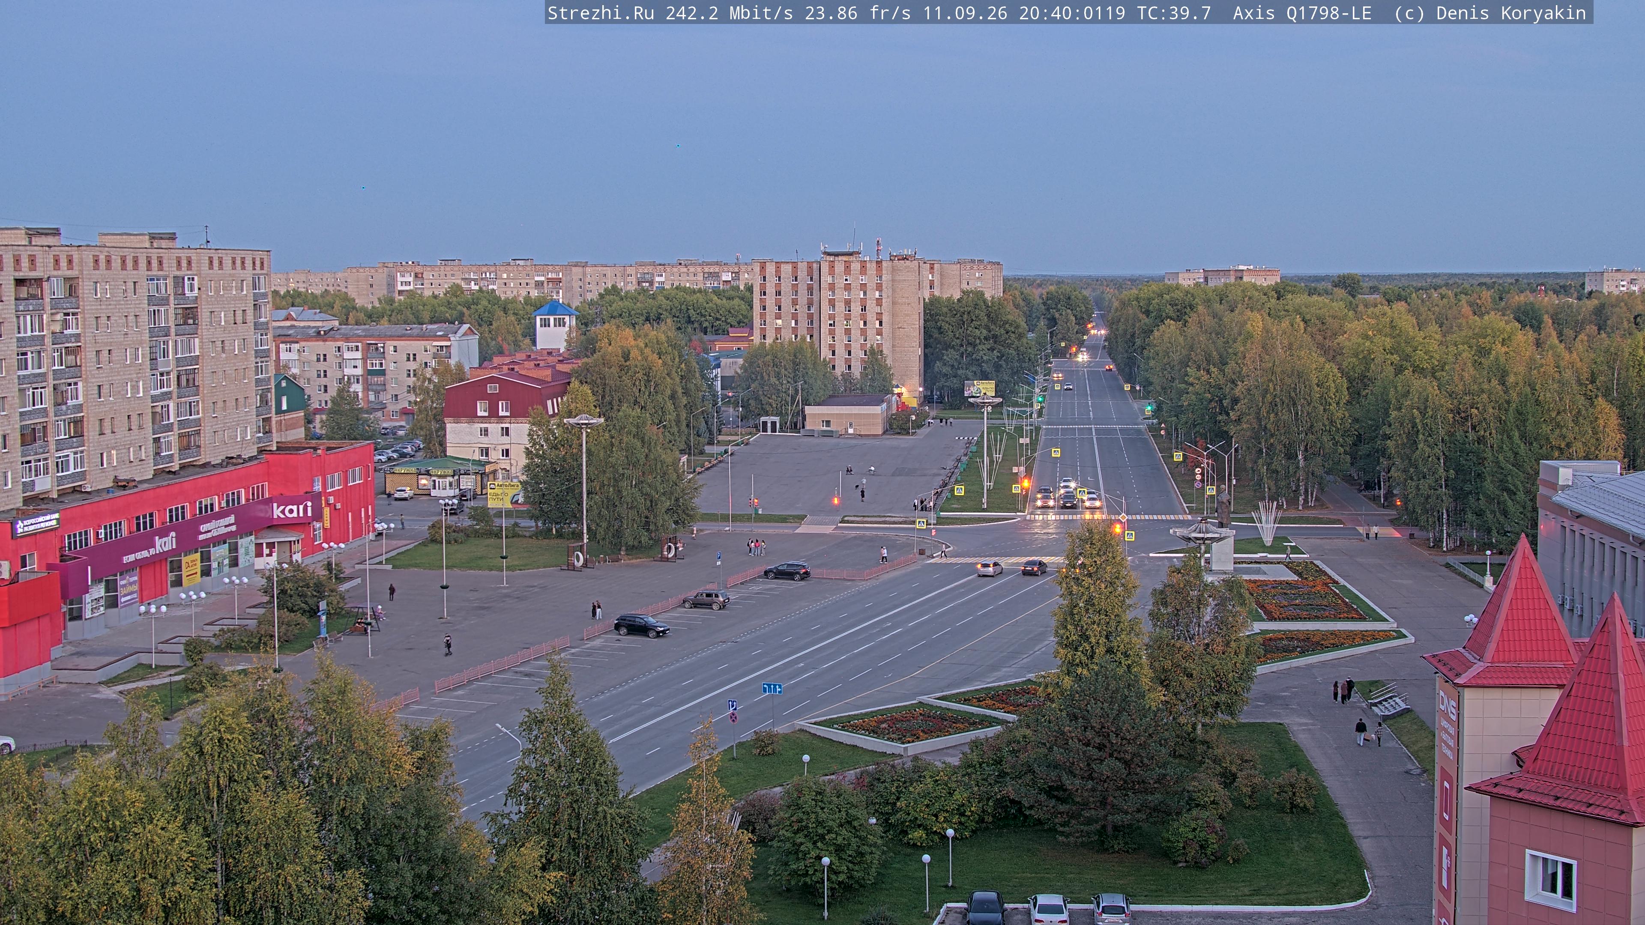
Task: Click the 11.09.26 date in the overlay
Action: pyautogui.click(x=965, y=13)
